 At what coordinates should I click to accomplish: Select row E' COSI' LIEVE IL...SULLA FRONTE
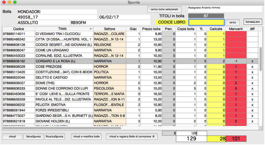[130, 94]
